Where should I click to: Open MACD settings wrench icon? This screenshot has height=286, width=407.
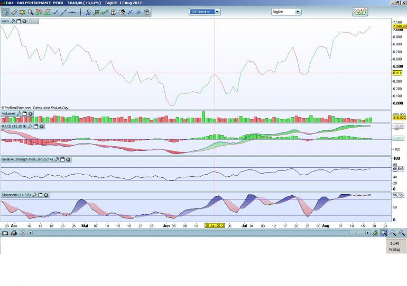point(31,126)
